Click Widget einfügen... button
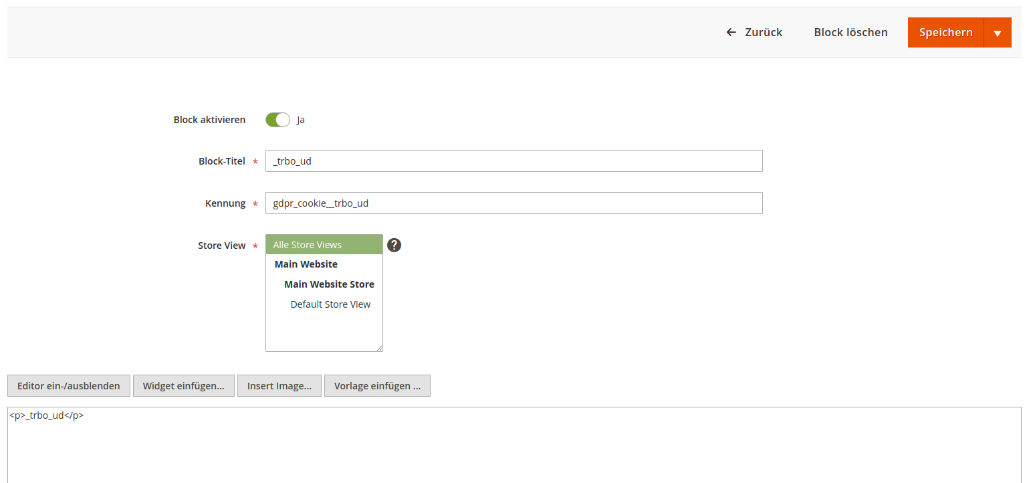1031x483 pixels. (x=184, y=386)
